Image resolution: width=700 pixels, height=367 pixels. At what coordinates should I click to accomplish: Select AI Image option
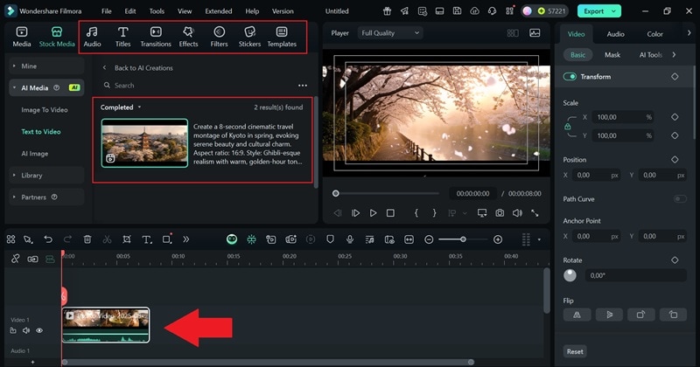click(34, 154)
